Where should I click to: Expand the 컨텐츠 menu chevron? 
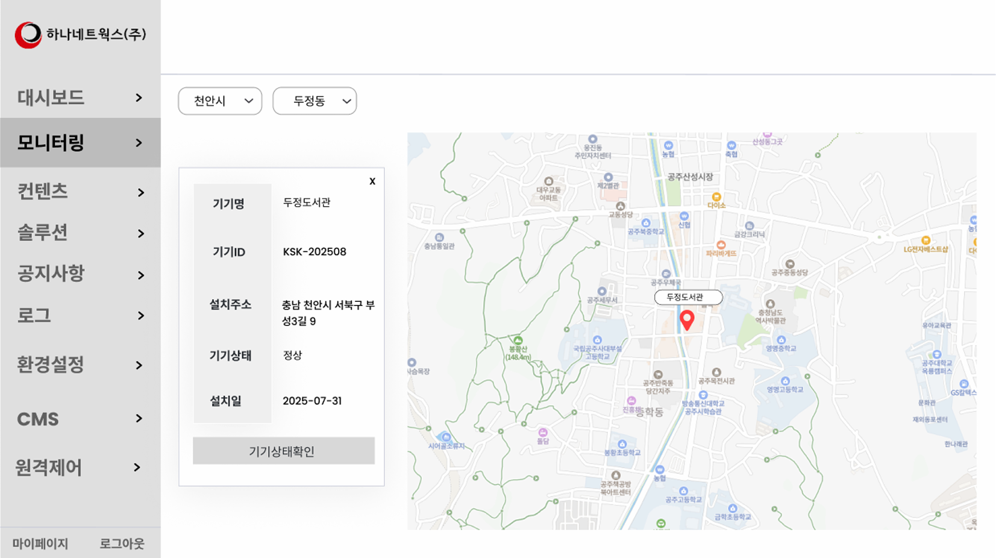[x=140, y=193]
